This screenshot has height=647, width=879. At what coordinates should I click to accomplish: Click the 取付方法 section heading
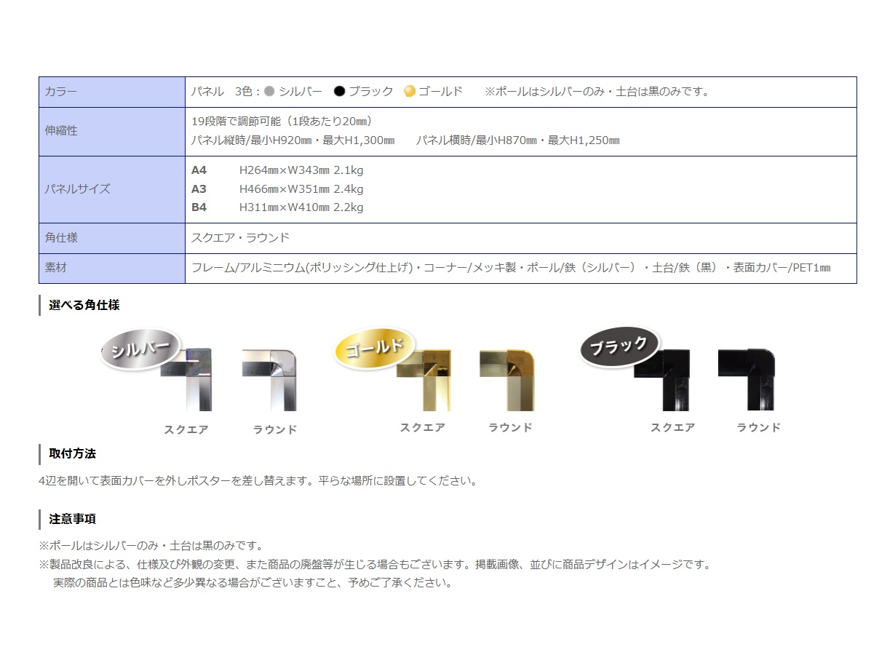tap(72, 453)
